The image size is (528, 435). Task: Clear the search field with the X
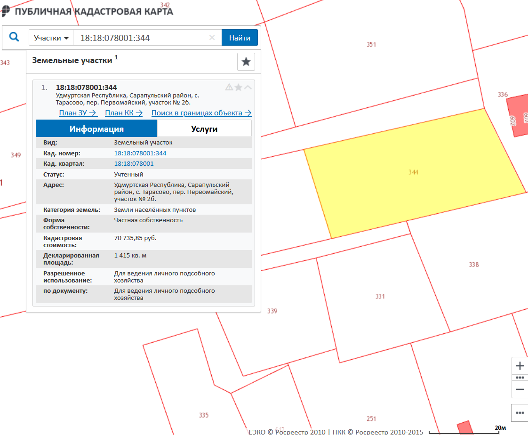coord(212,37)
